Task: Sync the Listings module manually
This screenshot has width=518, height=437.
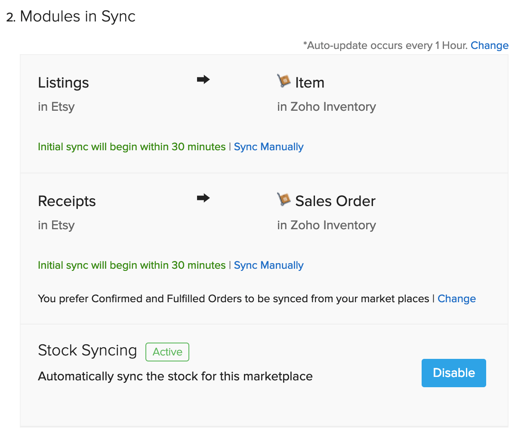Action: [268, 146]
